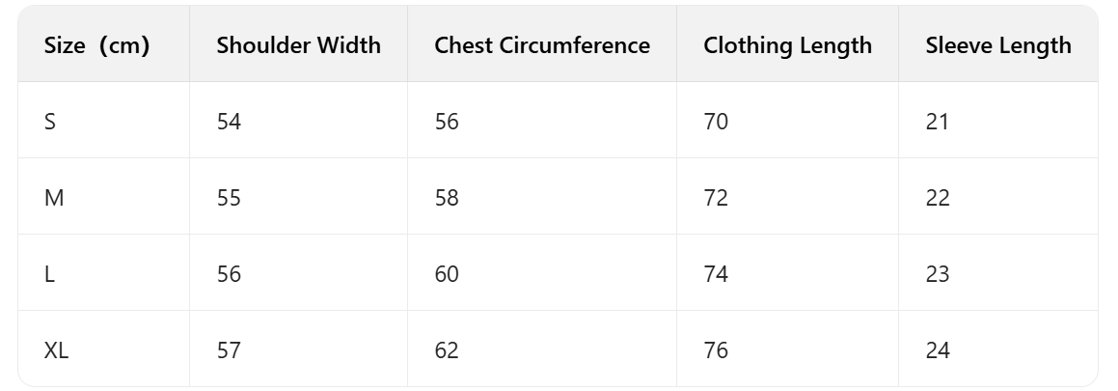
Task: Click clothing length value 70
Action: tap(716, 122)
